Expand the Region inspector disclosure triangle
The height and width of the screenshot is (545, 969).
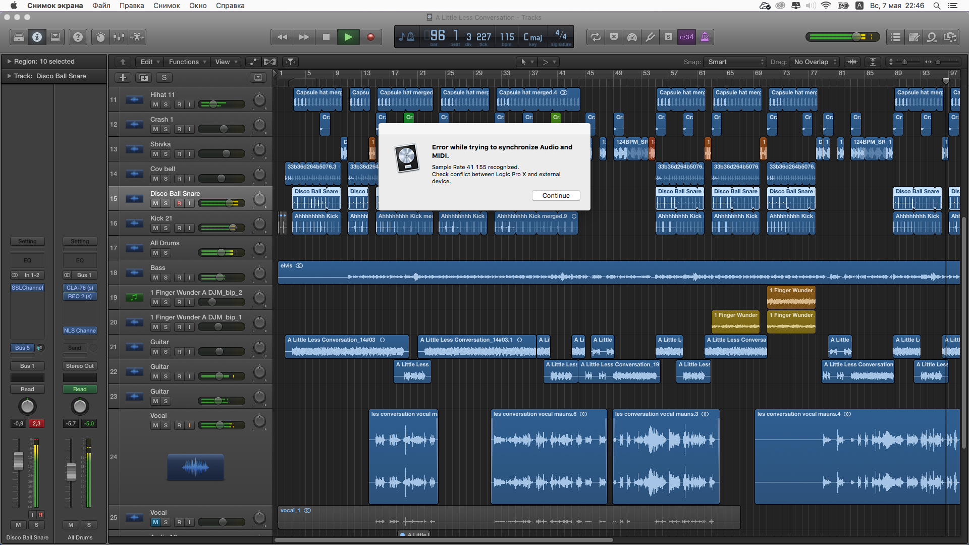click(9, 61)
